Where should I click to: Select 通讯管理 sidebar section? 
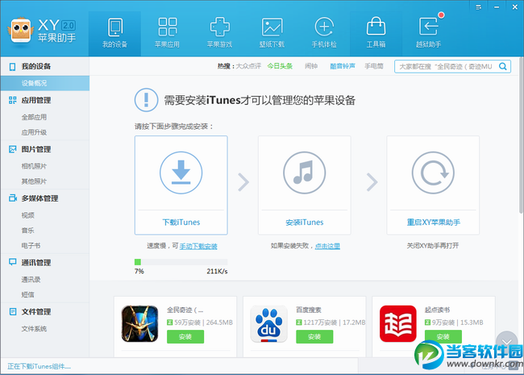(x=45, y=263)
